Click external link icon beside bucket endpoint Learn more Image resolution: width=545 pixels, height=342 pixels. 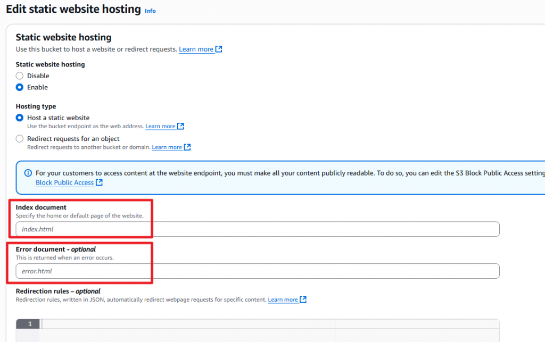click(x=180, y=127)
